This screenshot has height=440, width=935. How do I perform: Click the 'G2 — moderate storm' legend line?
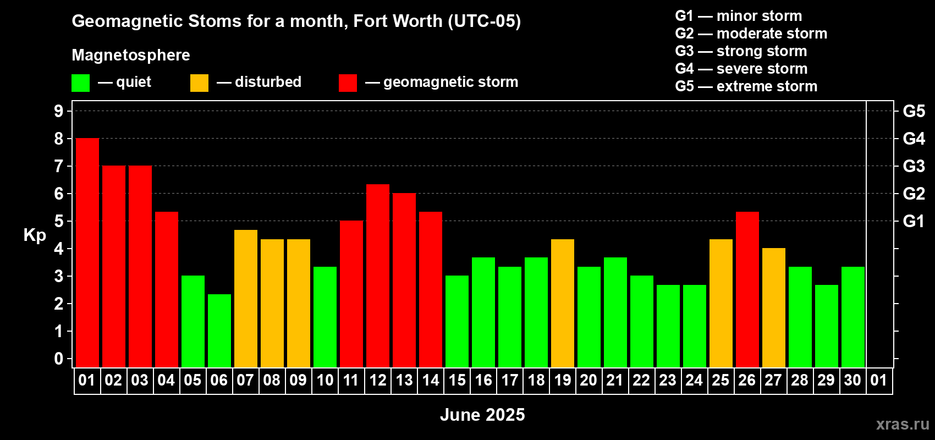(751, 34)
